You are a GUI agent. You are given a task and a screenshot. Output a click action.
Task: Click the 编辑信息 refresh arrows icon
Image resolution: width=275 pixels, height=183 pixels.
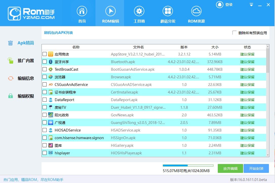point(11,78)
